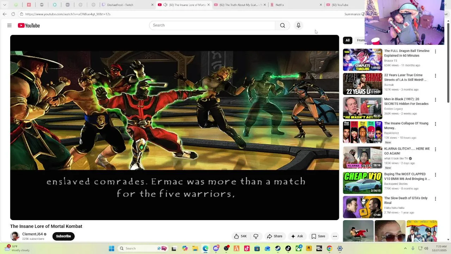
Task: Open the Ask AI feature
Action: 297,236
